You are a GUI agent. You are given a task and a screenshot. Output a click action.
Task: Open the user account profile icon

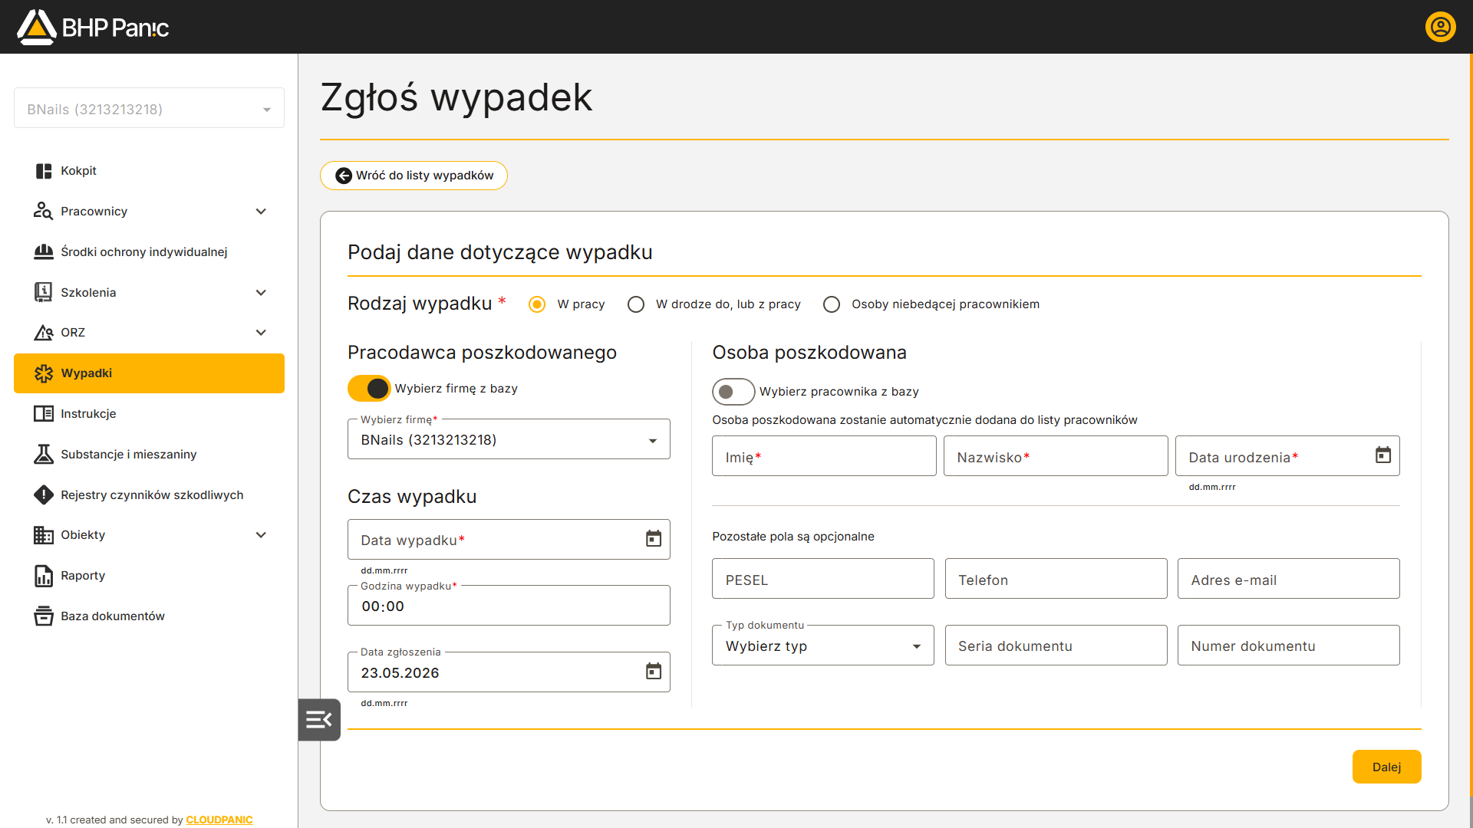[x=1440, y=27]
